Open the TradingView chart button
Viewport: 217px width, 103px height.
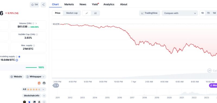coord(149,13)
